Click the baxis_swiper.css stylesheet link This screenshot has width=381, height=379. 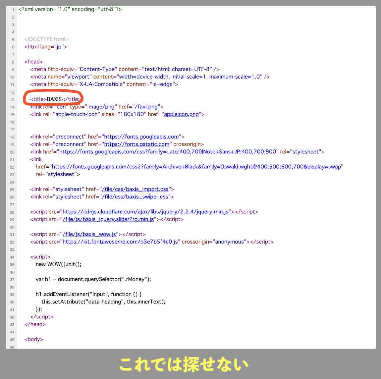(x=135, y=197)
